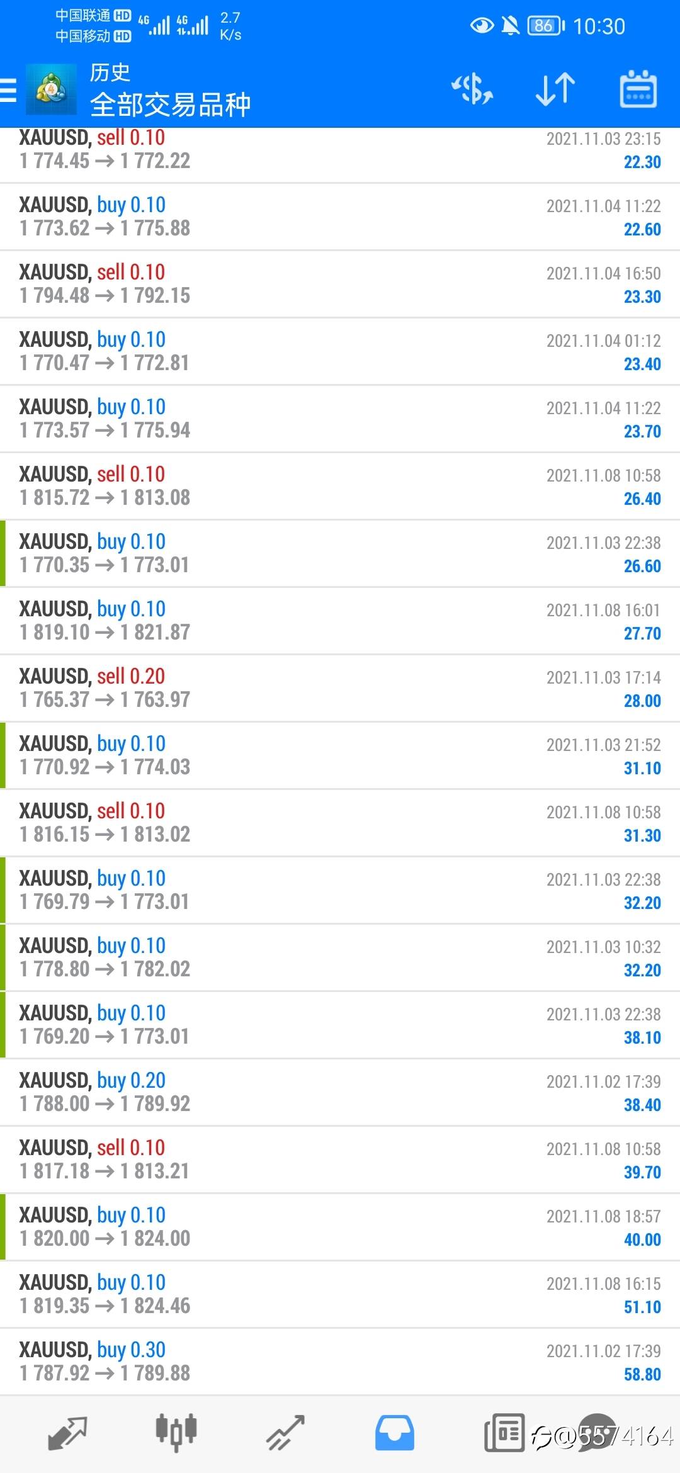Select trade with 51.10 profit
The image size is (680, 1473).
pos(340,1294)
